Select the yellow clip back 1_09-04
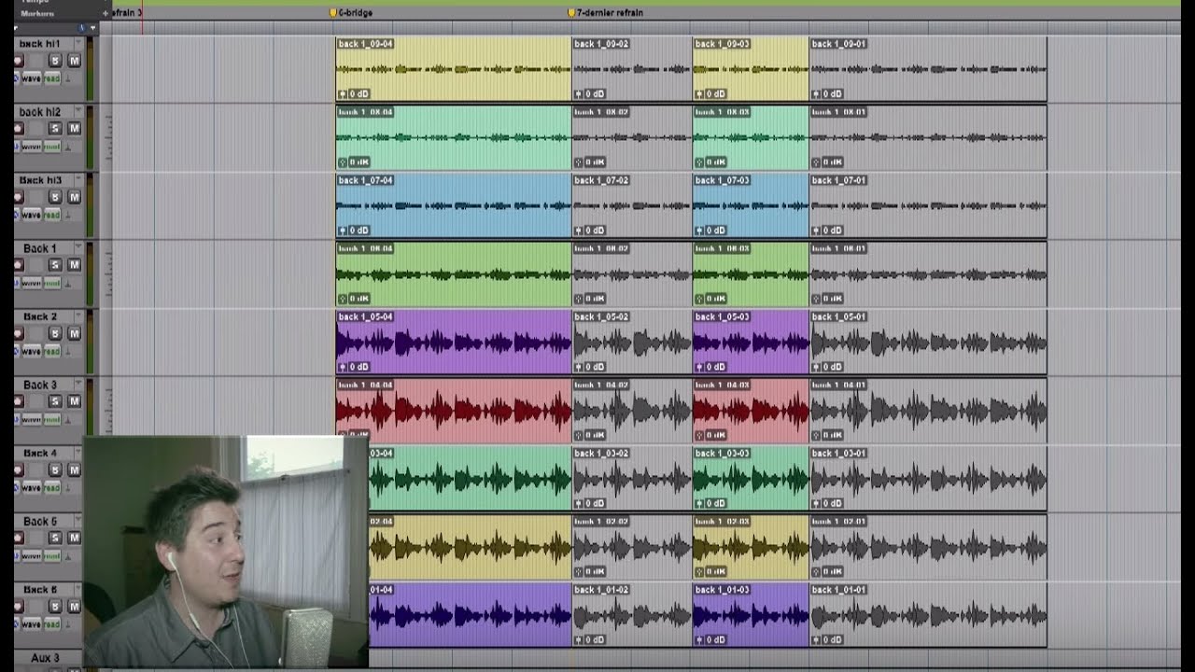 (x=453, y=69)
